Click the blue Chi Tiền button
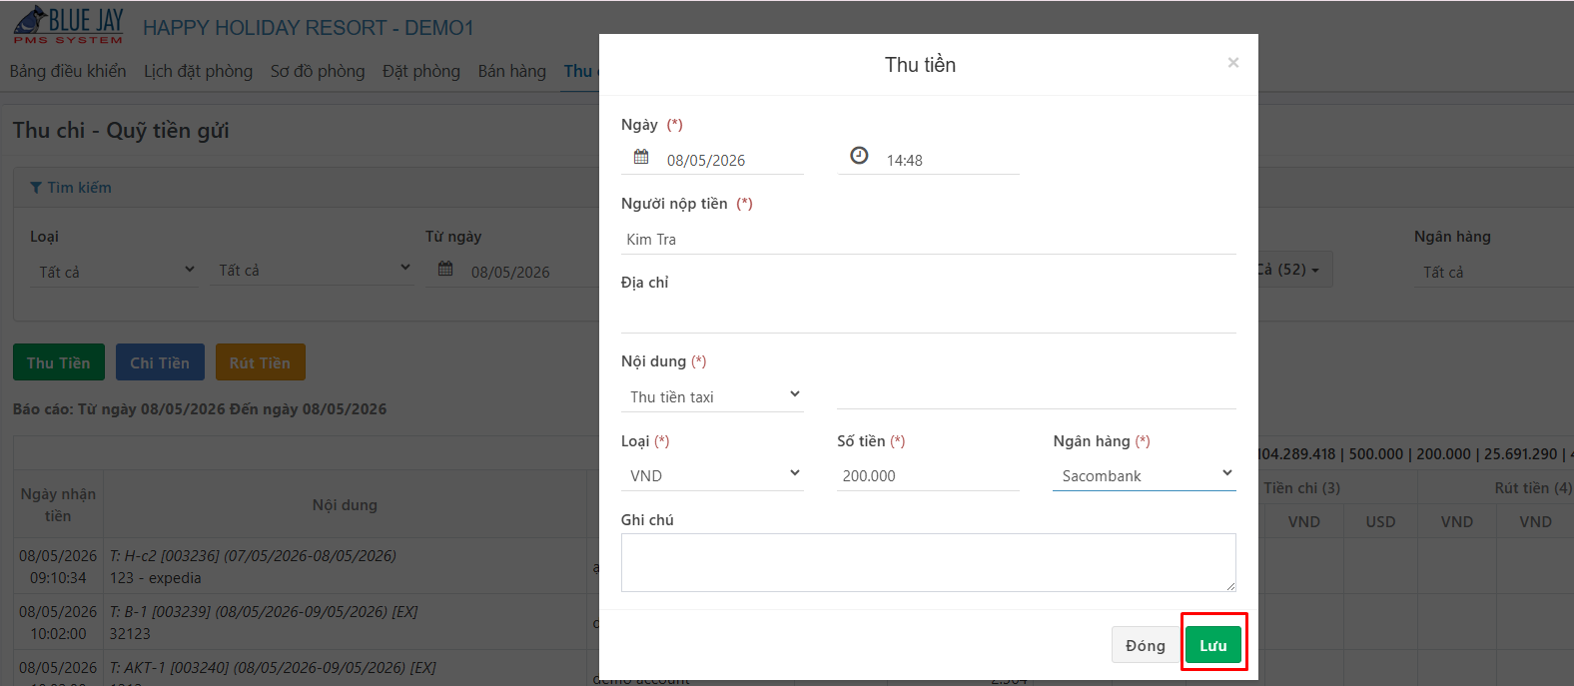The height and width of the screenshot is (686, 1574). (160, 362)
